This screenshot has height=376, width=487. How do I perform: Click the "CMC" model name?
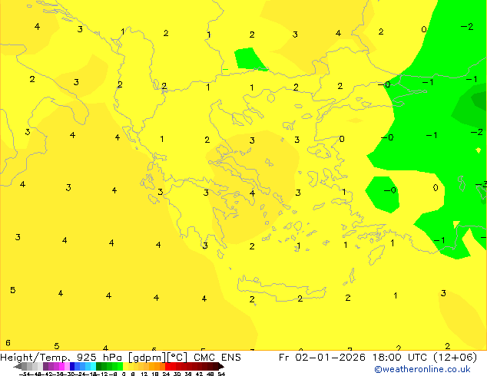pos(204,358)
